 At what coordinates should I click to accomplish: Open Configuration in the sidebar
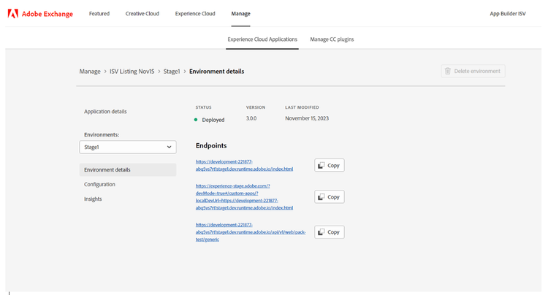(99, 185)
